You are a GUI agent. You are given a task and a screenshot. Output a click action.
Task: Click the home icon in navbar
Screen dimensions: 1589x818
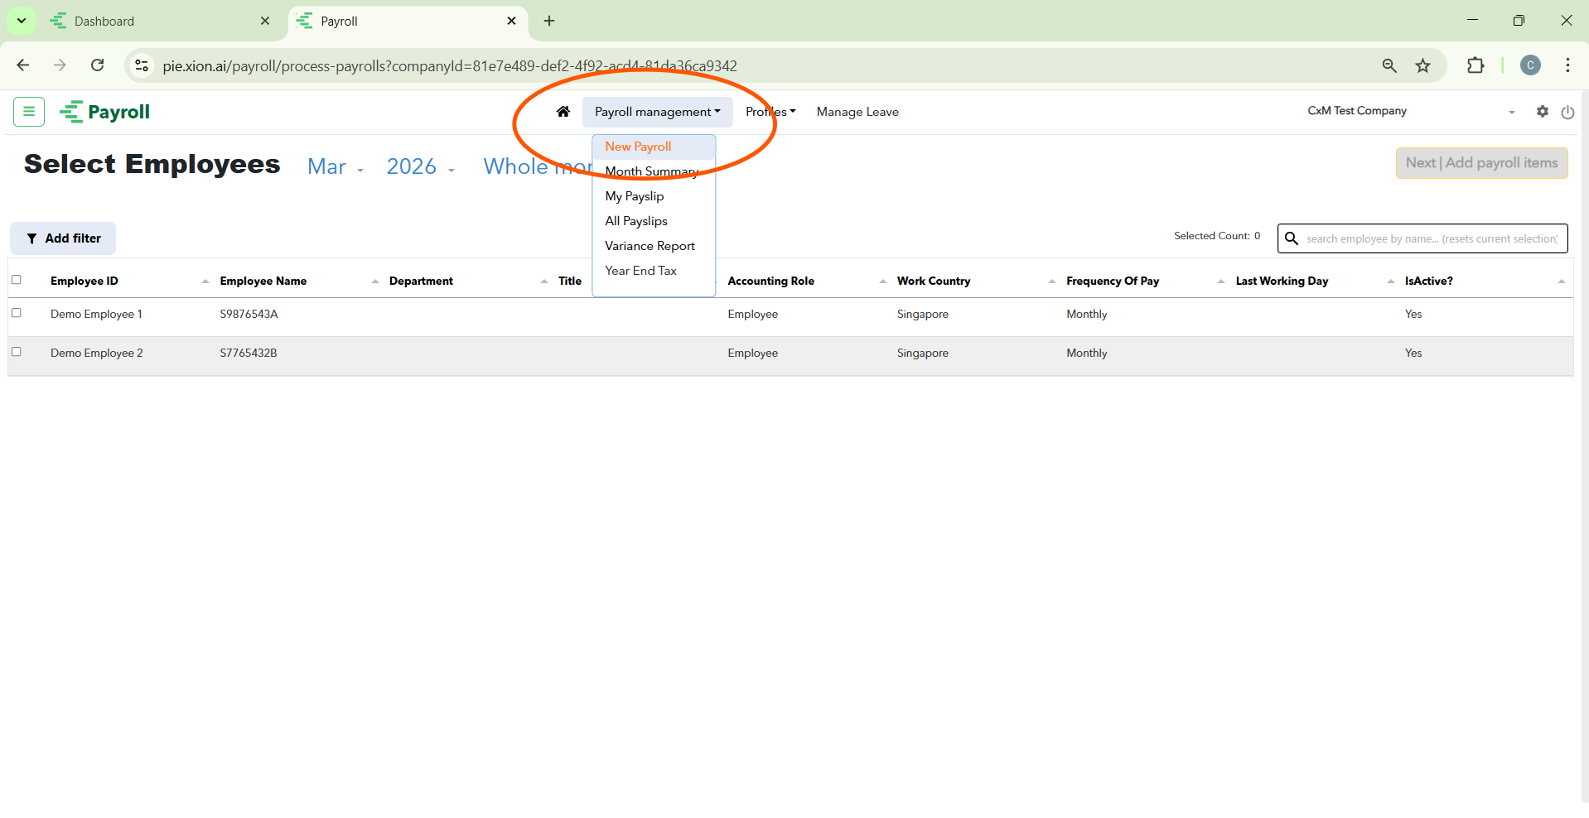click(x=563, y=112)
